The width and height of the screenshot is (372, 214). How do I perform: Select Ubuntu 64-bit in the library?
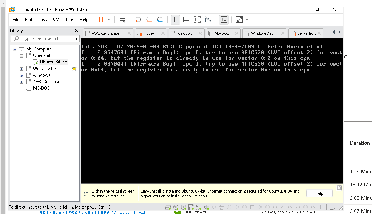53,62
